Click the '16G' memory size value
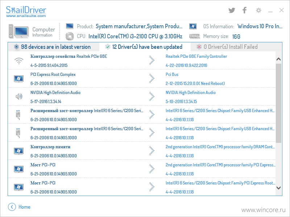This screenshot has height=217, width=290. 236,37
